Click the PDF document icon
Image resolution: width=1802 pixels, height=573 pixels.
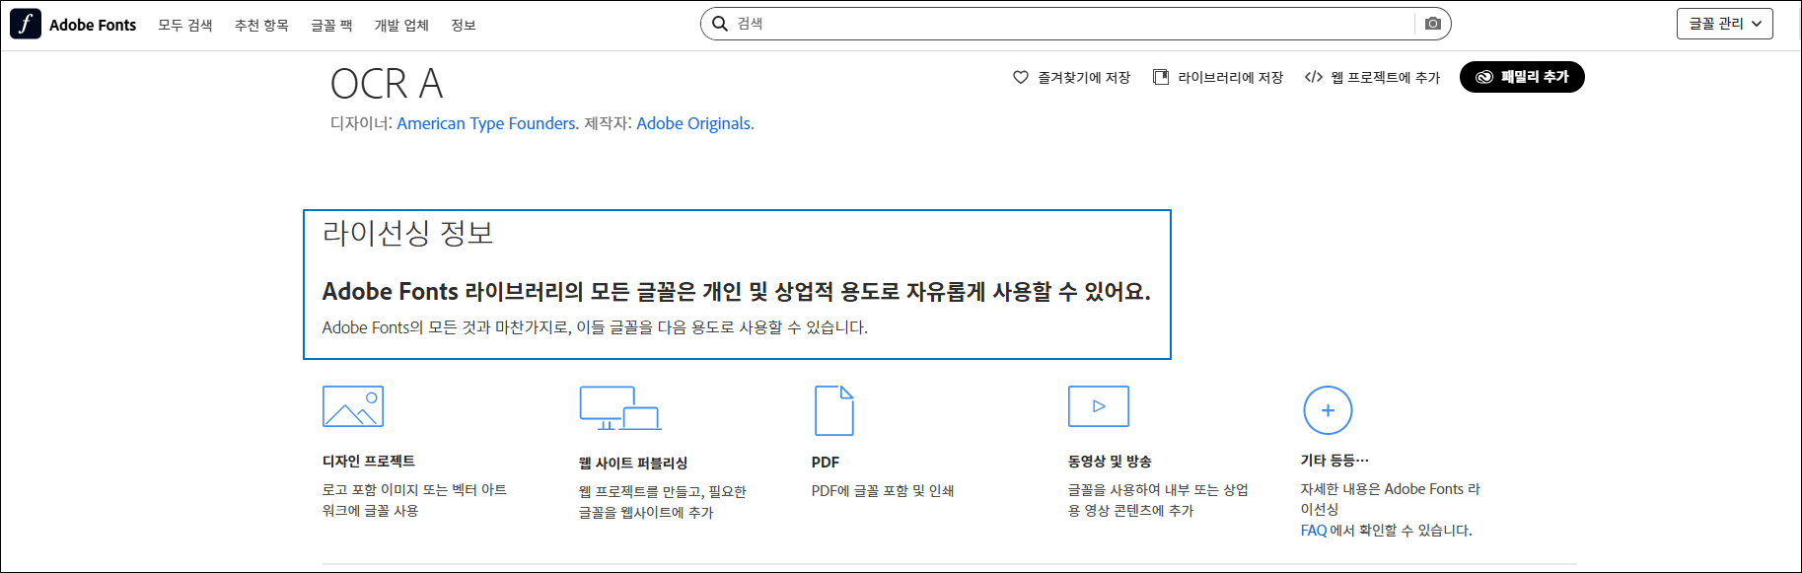[834, 410]
